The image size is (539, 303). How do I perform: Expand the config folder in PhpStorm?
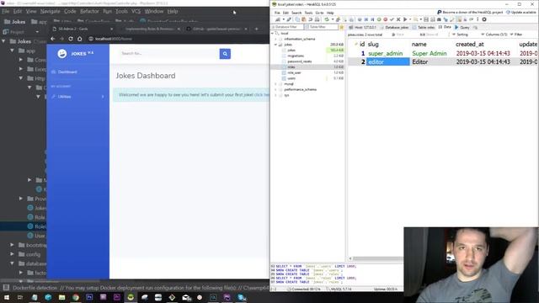(x=12, y=254)
